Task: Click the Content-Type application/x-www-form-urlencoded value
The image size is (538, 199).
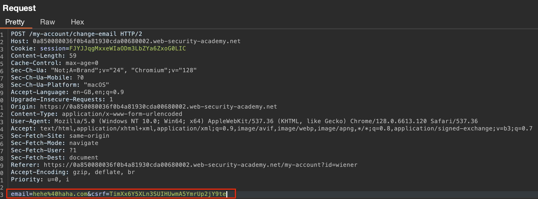Action: click(122, 114)
